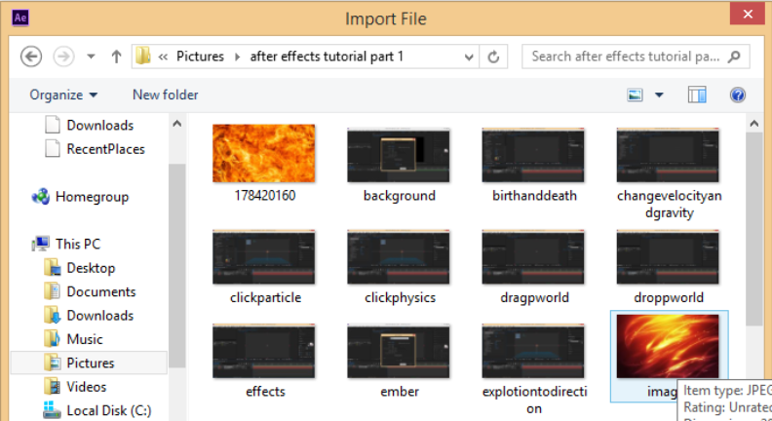Click the Homegroup icon
The image size is (772, 421).
(40, 197)
